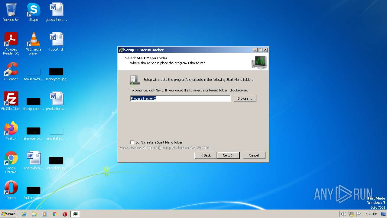Select the guestwhose Word document icon

coord(56,12)
